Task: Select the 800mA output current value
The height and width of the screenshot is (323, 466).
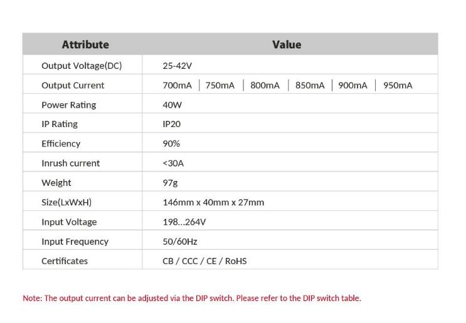Action: 265,85
